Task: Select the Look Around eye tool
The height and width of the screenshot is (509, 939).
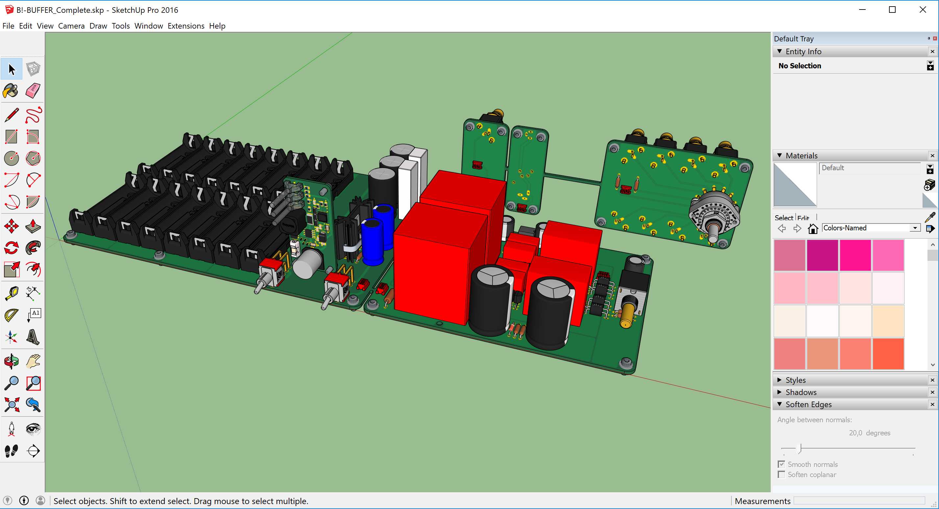Action: [33, 429]
